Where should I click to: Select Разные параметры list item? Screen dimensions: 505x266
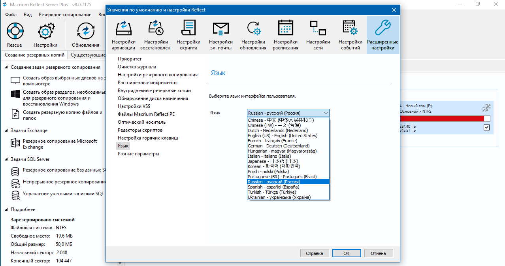coord(138,154)
